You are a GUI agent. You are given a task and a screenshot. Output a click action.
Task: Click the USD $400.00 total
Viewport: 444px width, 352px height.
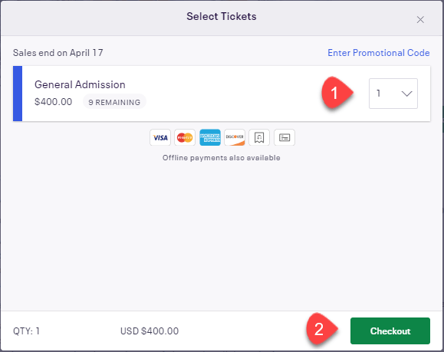coord(150,331)
